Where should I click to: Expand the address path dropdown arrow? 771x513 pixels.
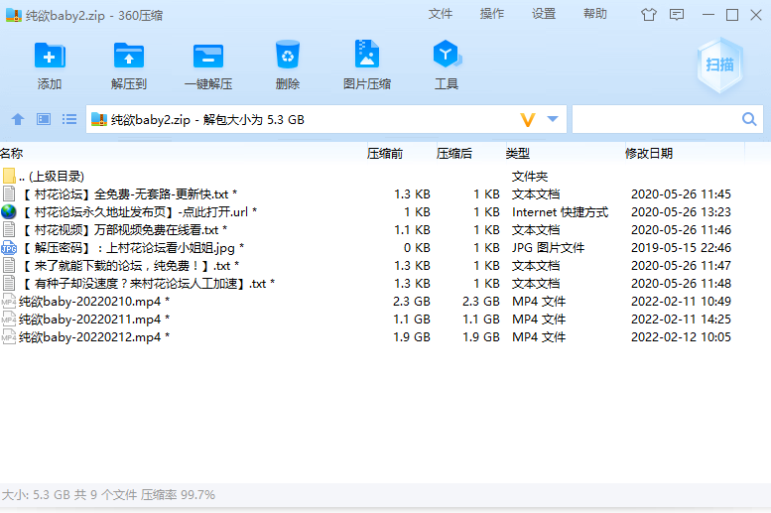click(553, 119)
